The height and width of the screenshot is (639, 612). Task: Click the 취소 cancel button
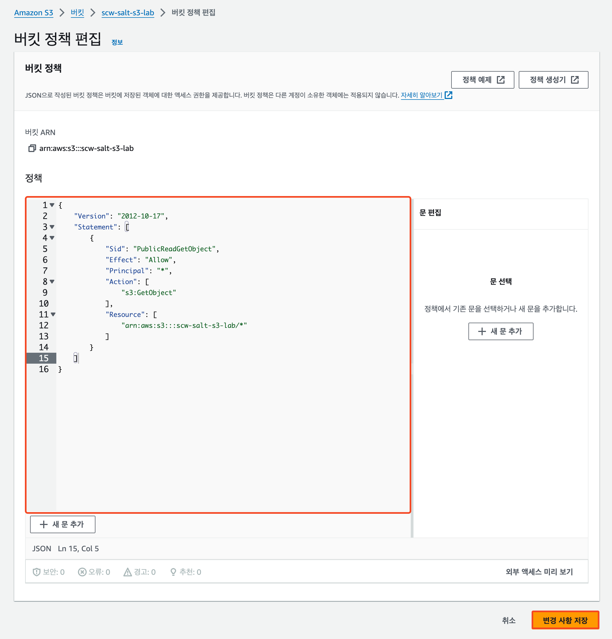(508, 620)
